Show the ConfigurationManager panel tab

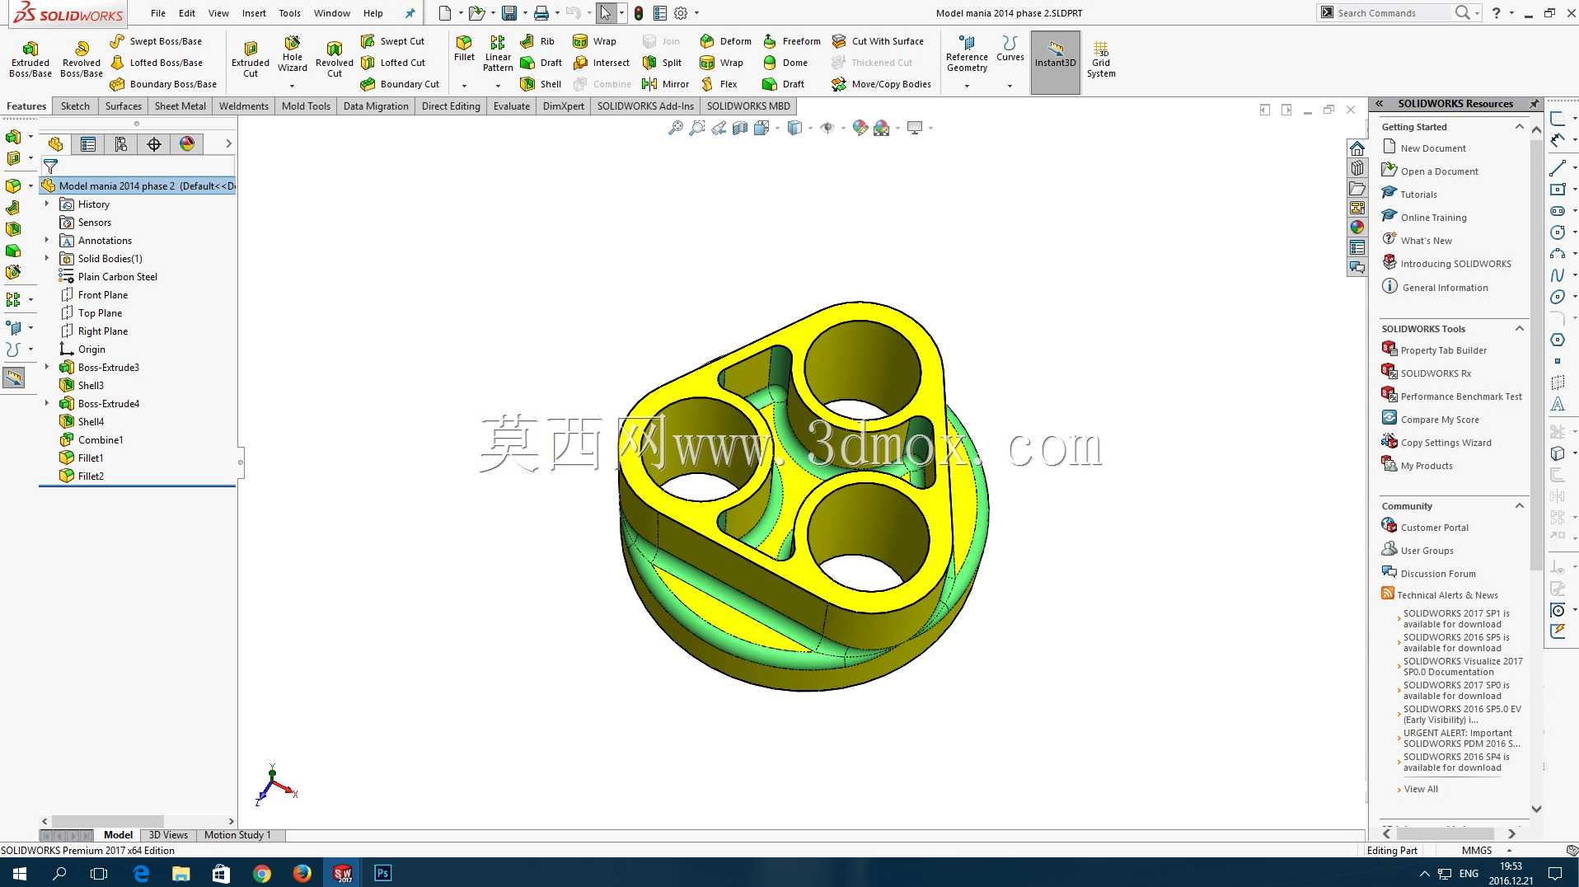(x=121, y=144)
